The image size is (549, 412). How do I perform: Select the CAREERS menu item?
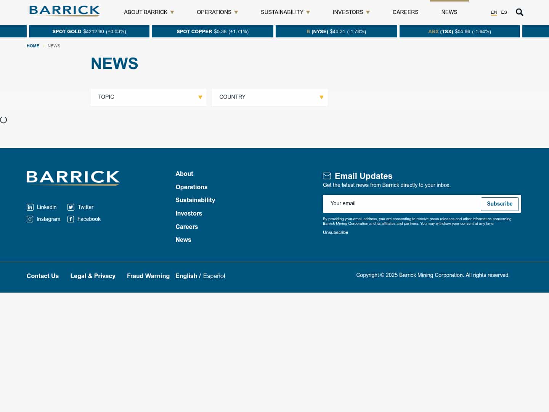pos(405,12)
